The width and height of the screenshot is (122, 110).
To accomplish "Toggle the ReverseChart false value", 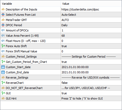I will pyautogui.click(x=91, y=83).
